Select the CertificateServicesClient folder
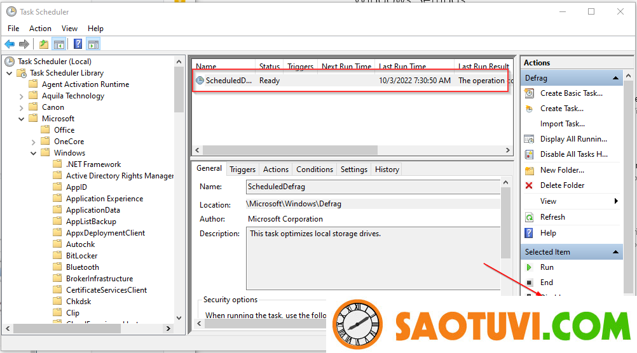637x353 pixels. click(x=106, y=290)
